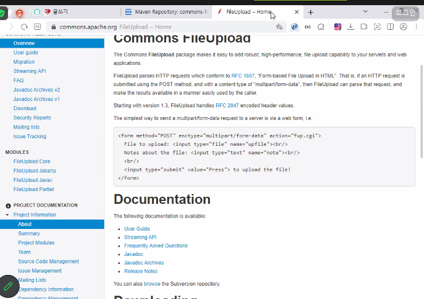Open the browser three-dot menu
The image size is (424, 299).
pos(417,26)
